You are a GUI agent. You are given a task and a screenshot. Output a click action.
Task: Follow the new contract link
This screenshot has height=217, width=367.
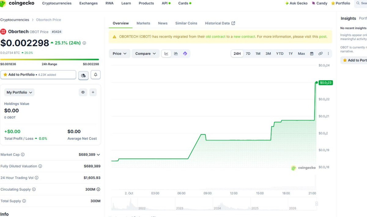coord(244,36)
